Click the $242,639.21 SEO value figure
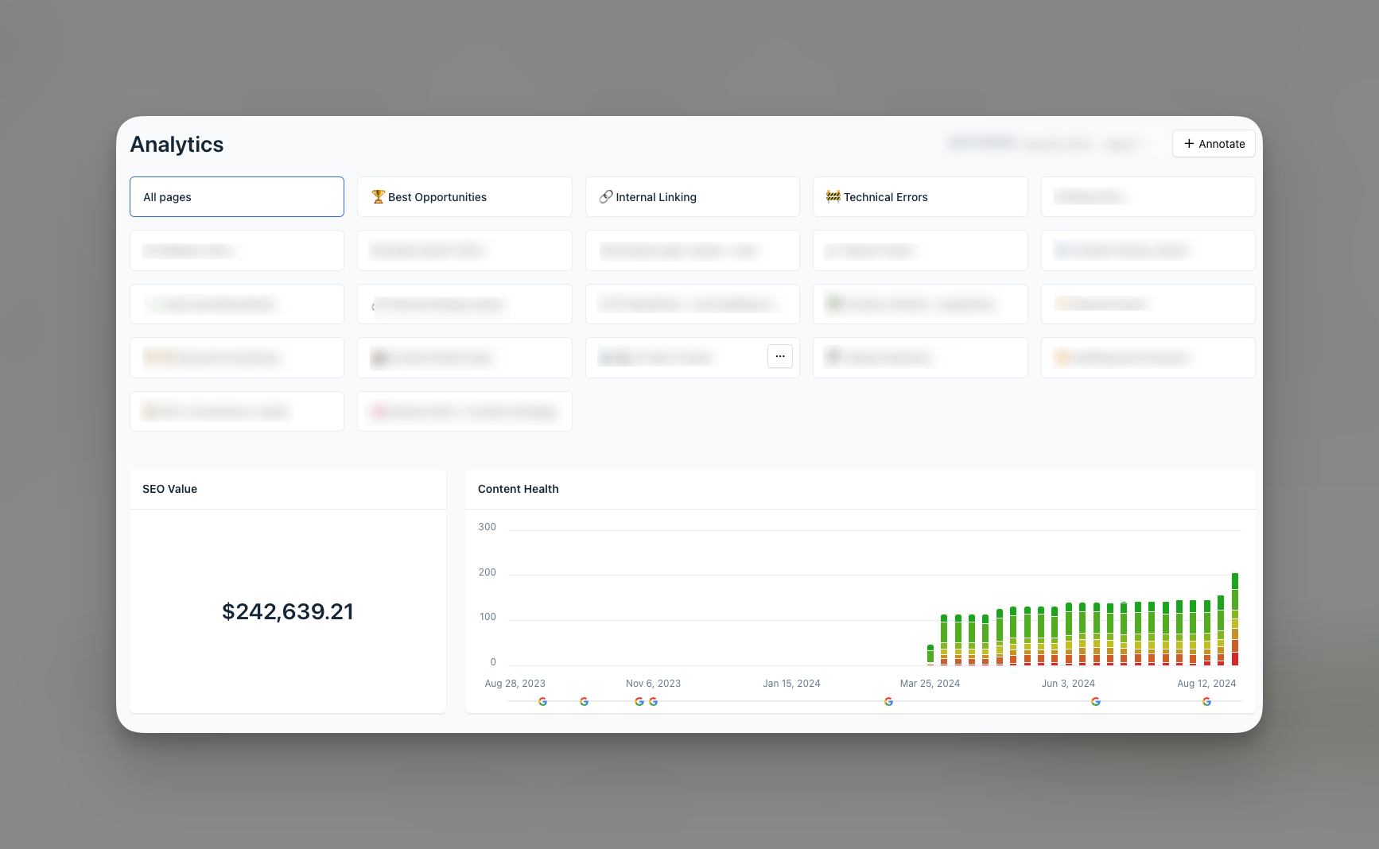Image resolution: width=1379 pixels, height=849 pixels. point(288,611)
